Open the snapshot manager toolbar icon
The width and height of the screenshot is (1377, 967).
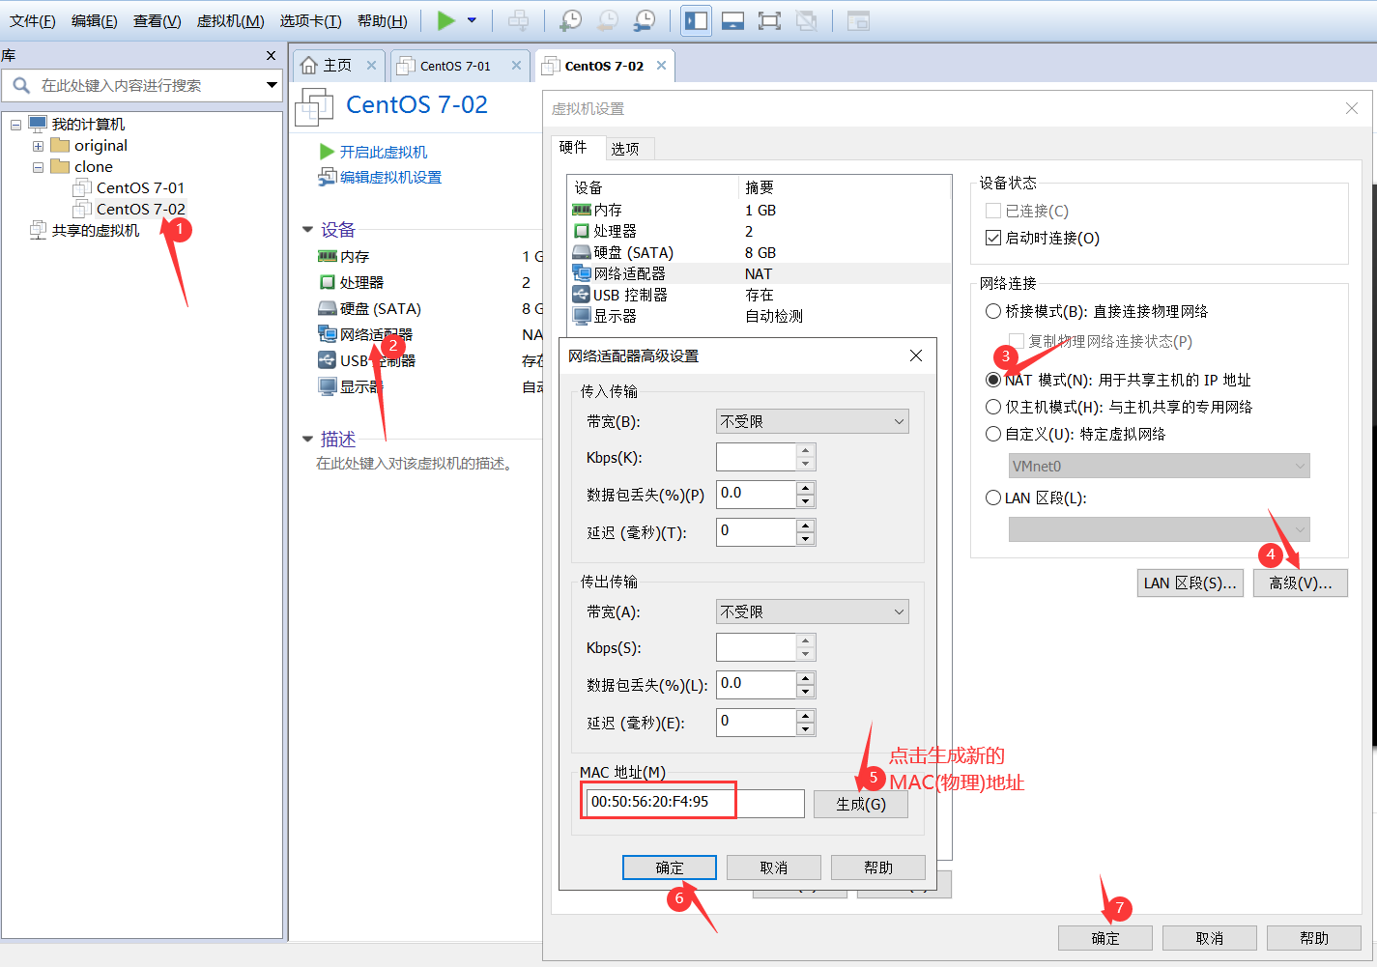coord(645,20)
